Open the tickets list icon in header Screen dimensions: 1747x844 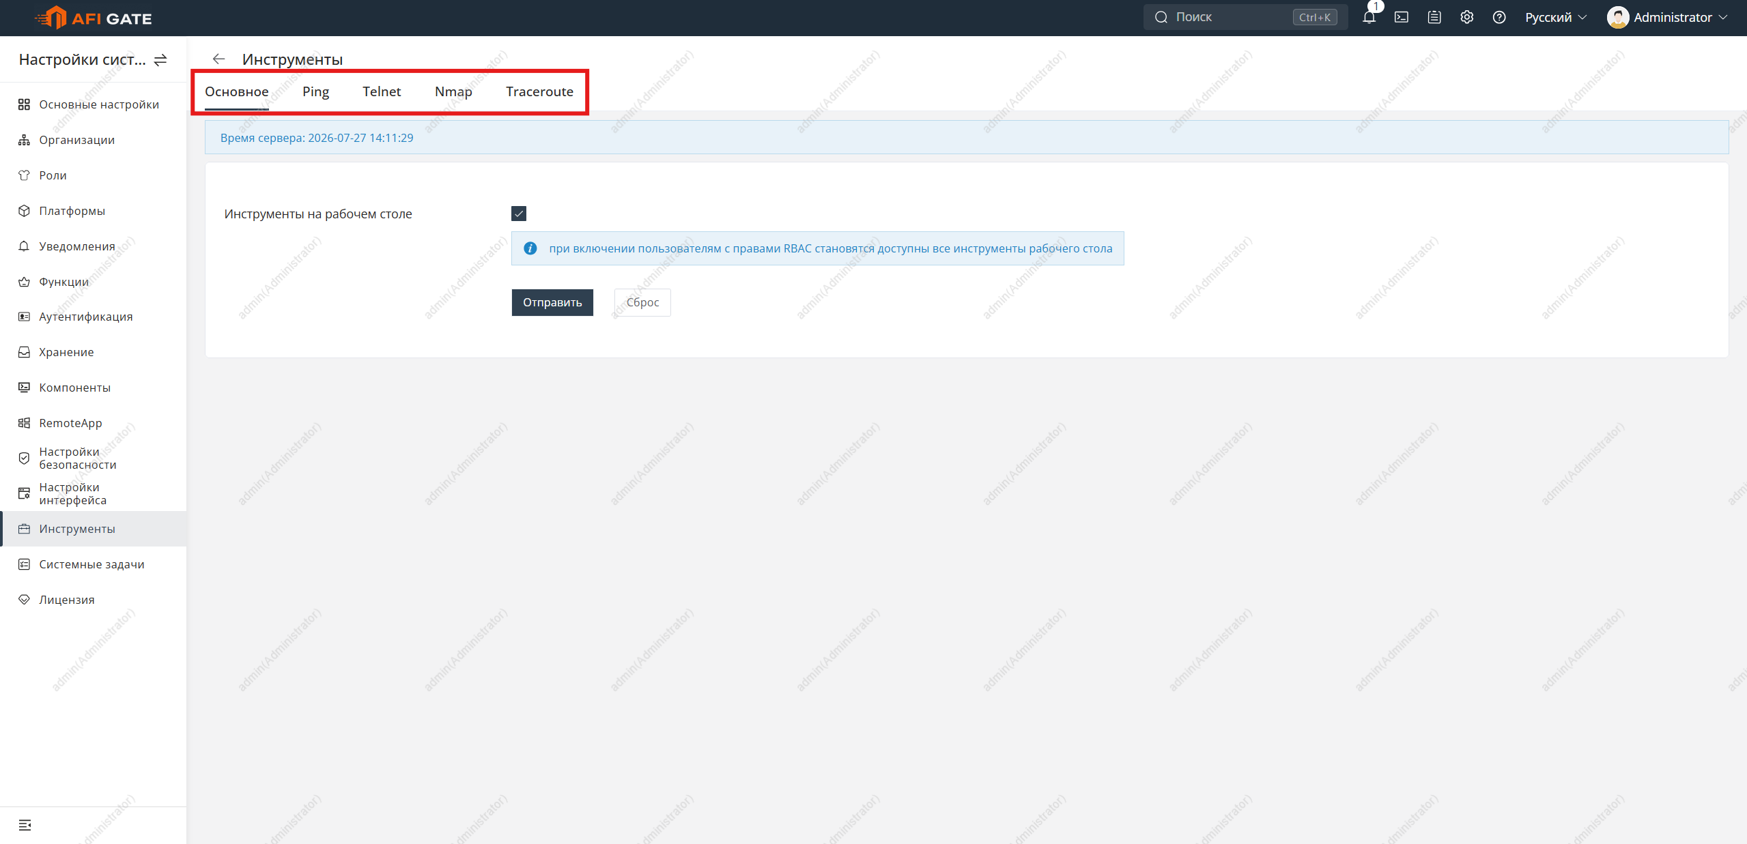pyautogui.click(x=1434, y=17)
